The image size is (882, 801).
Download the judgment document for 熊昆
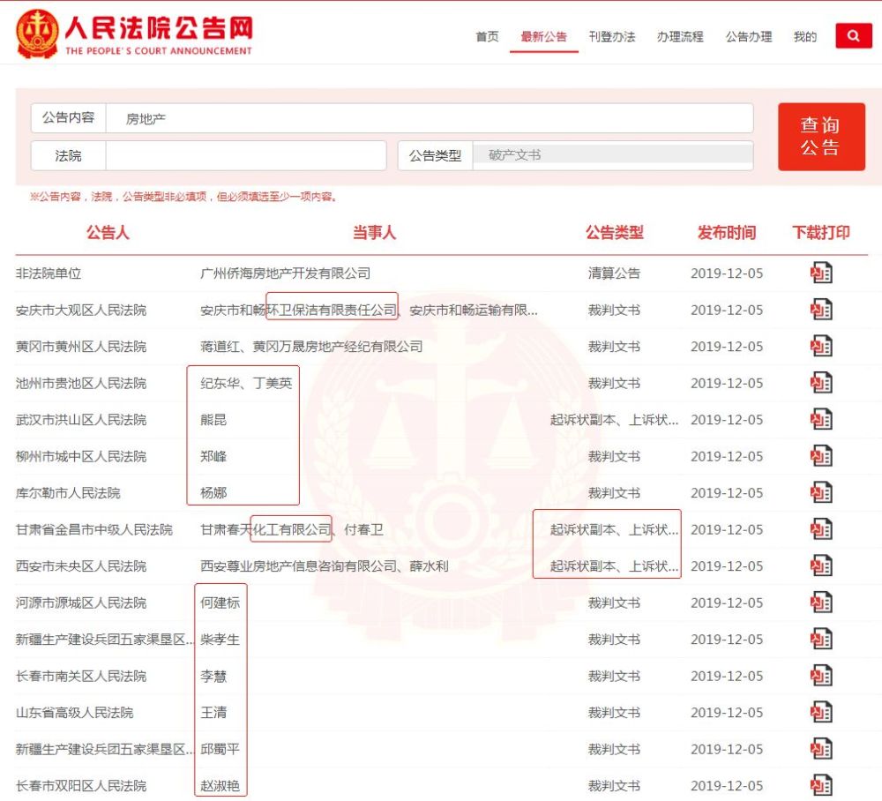[x=821, y=419]
